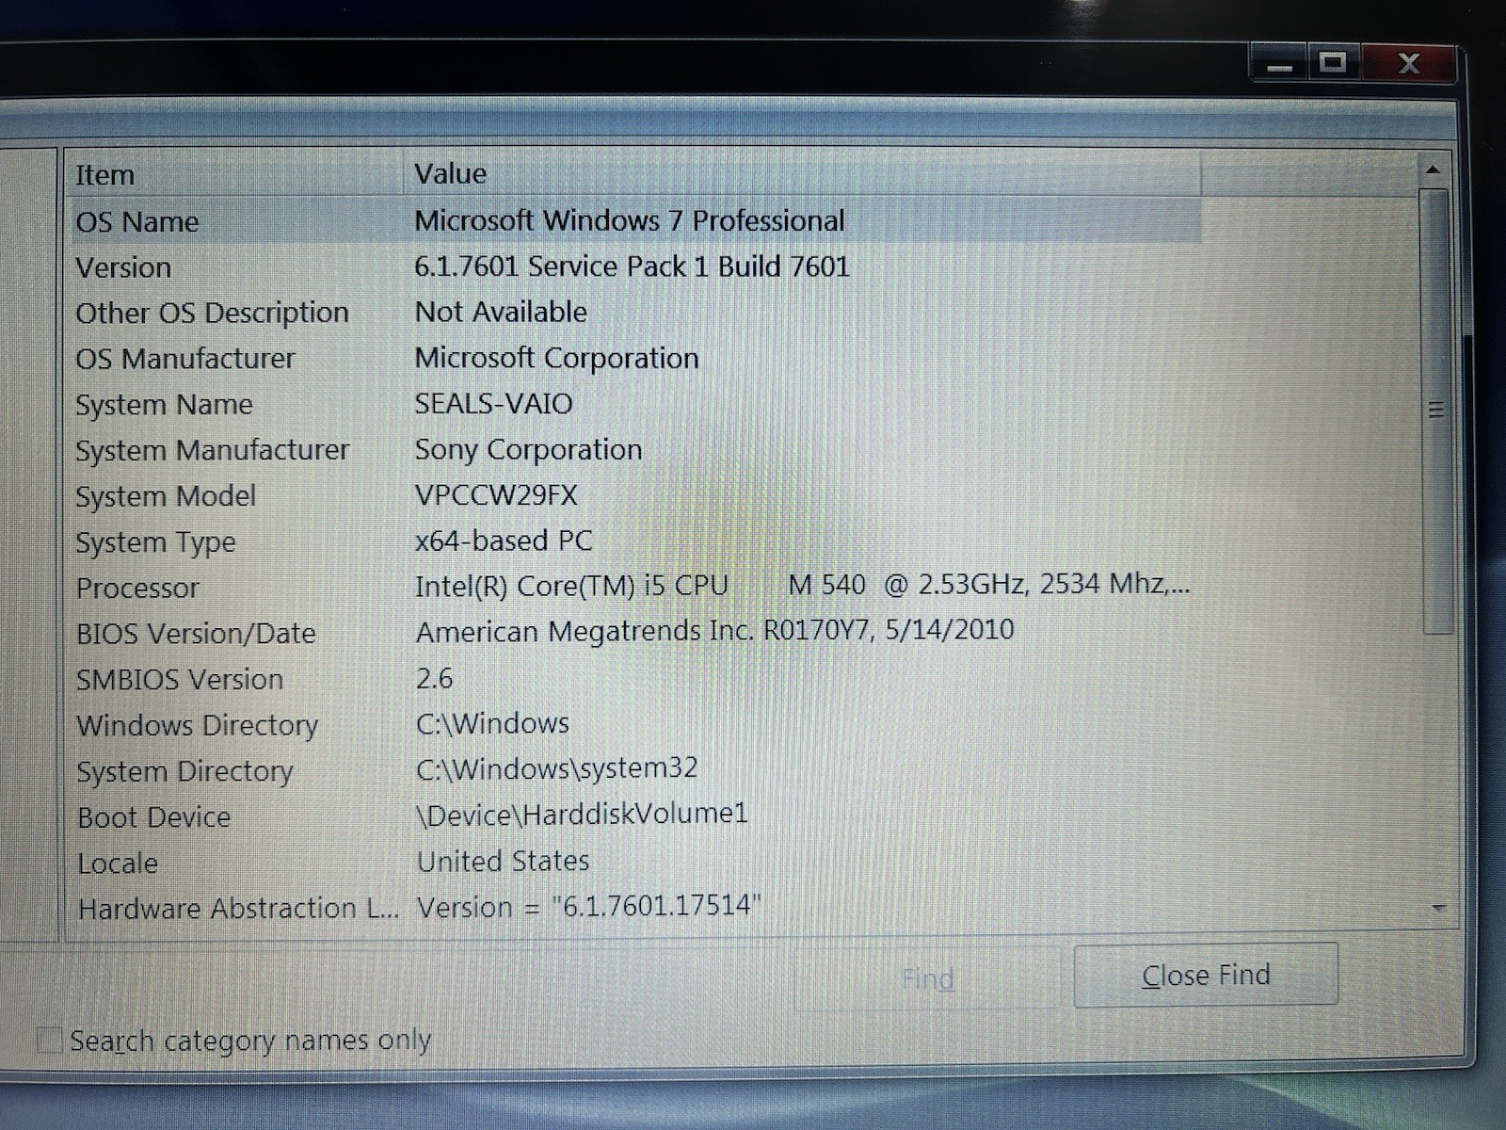Click the vertical scrollbar thumb
1506x1130 pixels.
point(1435,410)
